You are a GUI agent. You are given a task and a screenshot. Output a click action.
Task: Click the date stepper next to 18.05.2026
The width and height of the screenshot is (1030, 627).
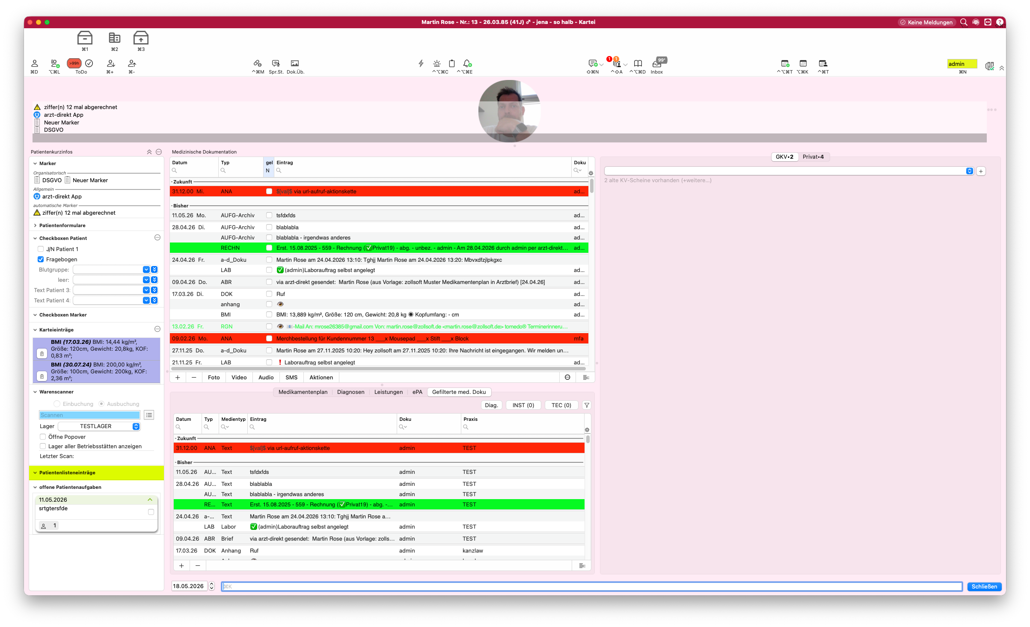click(x=212, y=586)
